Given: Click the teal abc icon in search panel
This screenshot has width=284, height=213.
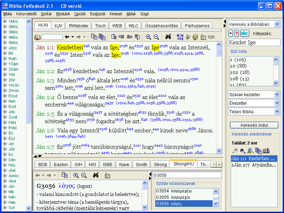Looking at the screenshot, I should click(x=245, y=33).
